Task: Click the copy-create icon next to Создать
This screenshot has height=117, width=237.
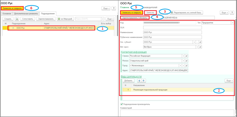Action: [x=17, y=19]
